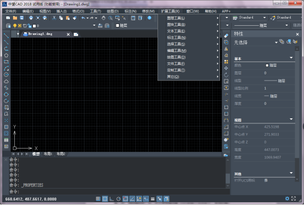Click the Move tool in modify toolbar

click(x=226, y=68)
